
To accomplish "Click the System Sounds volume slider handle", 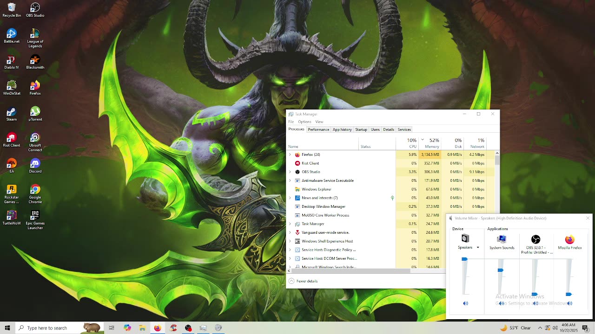I will [501, 270].
